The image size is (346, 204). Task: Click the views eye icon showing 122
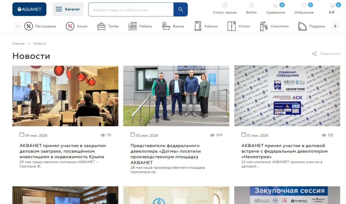tap(324, 135)
